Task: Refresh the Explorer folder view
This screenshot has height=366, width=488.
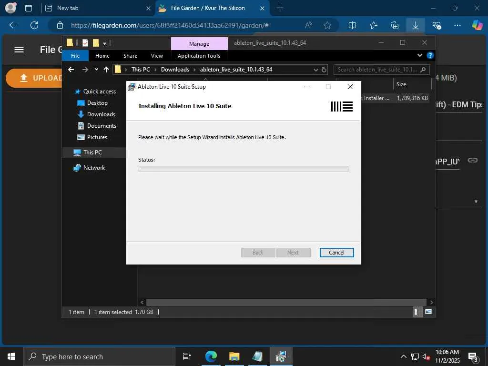Action: tap(324, 70)
